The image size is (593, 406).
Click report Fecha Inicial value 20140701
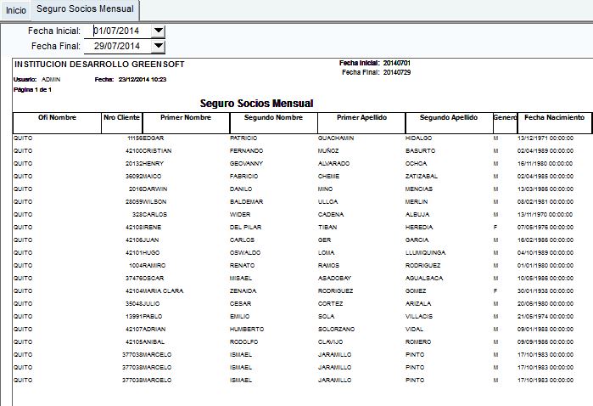coord(397,63)
